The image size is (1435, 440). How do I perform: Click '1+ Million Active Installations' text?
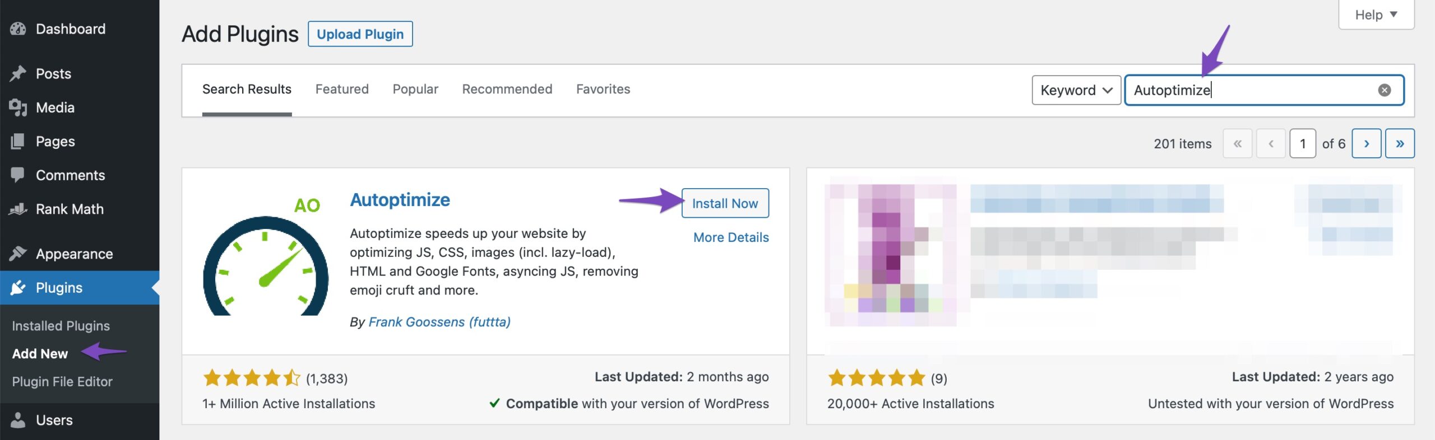tap(289, 404)
